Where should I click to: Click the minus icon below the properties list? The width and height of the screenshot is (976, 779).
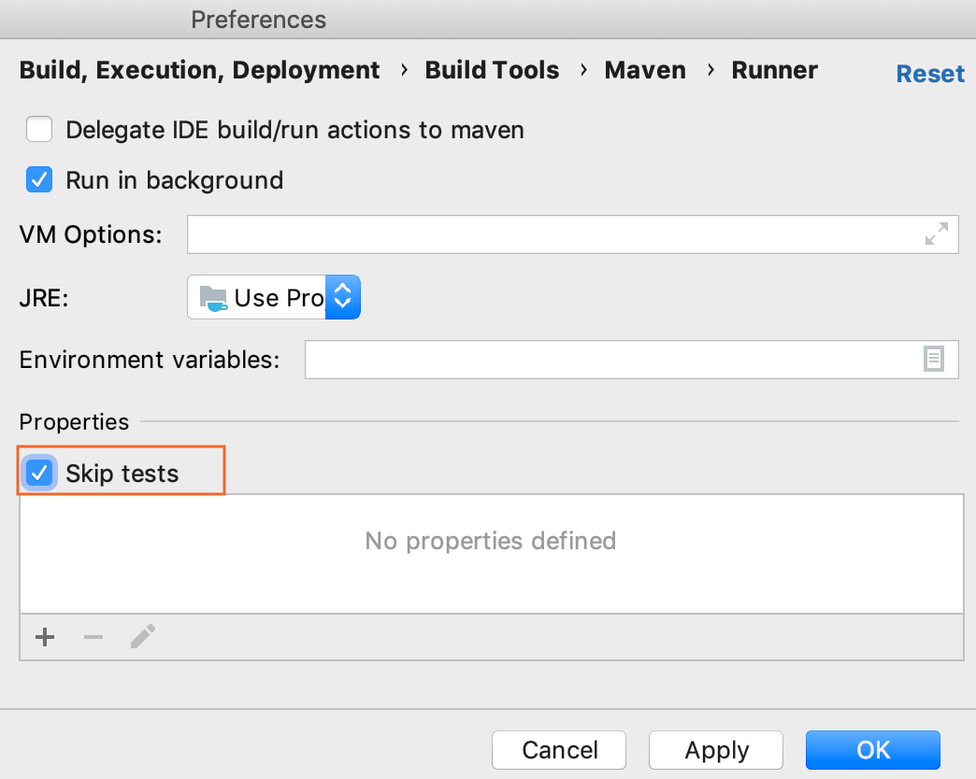point(93,637)
